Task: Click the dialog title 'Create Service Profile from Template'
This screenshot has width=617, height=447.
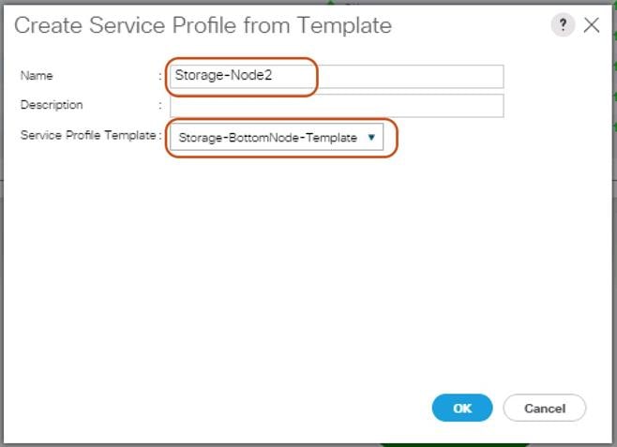Action: [x=203, y=25]
